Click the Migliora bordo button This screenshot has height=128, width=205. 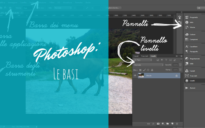pyautogui.click(x=114, y=8)
